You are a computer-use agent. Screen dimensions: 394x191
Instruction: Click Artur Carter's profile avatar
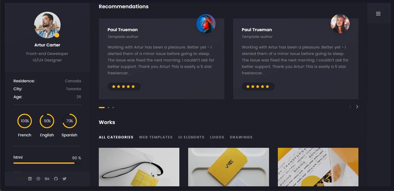[x=47, y=25]
